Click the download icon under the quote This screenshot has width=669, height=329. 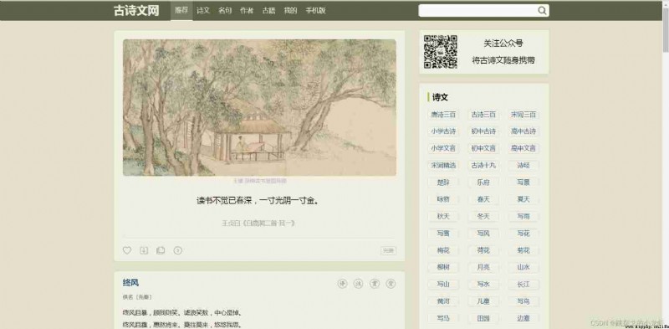coord(144,250)
